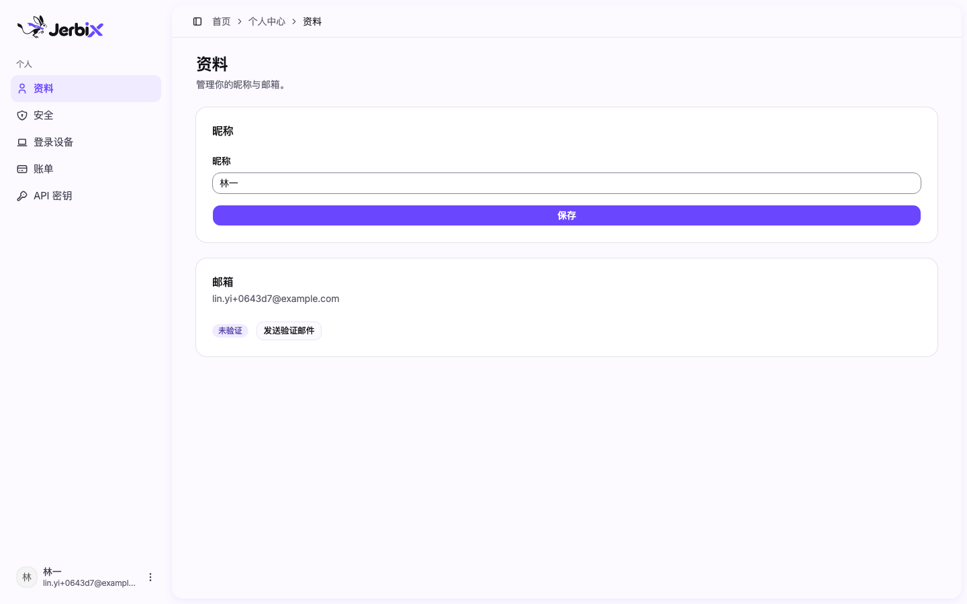Click the 未验证 status badge
The height and width of the screenshot is (604, 967).
coord(230,331)
